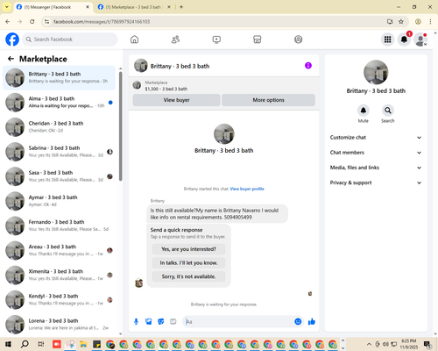Click the voice clip microphone icon

[136, 322]
